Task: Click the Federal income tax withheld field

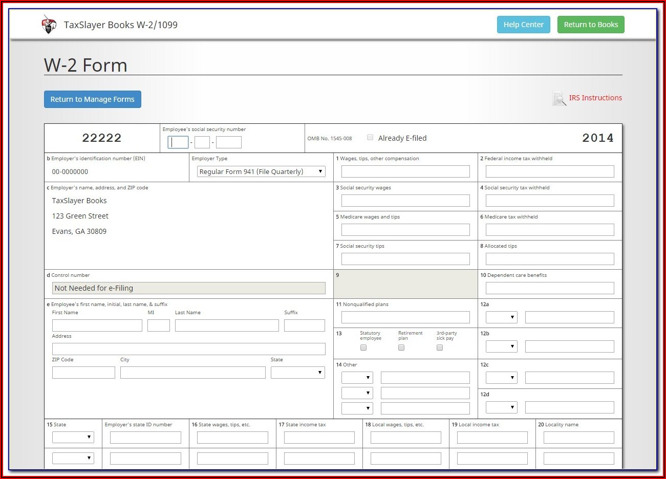Action: point(549,171)
